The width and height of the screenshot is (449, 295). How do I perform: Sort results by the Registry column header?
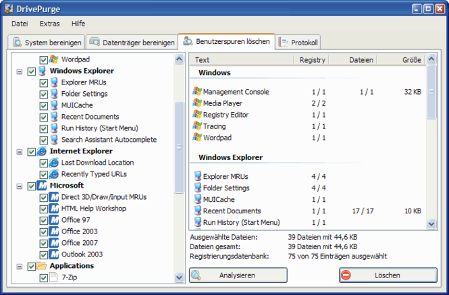312,60
